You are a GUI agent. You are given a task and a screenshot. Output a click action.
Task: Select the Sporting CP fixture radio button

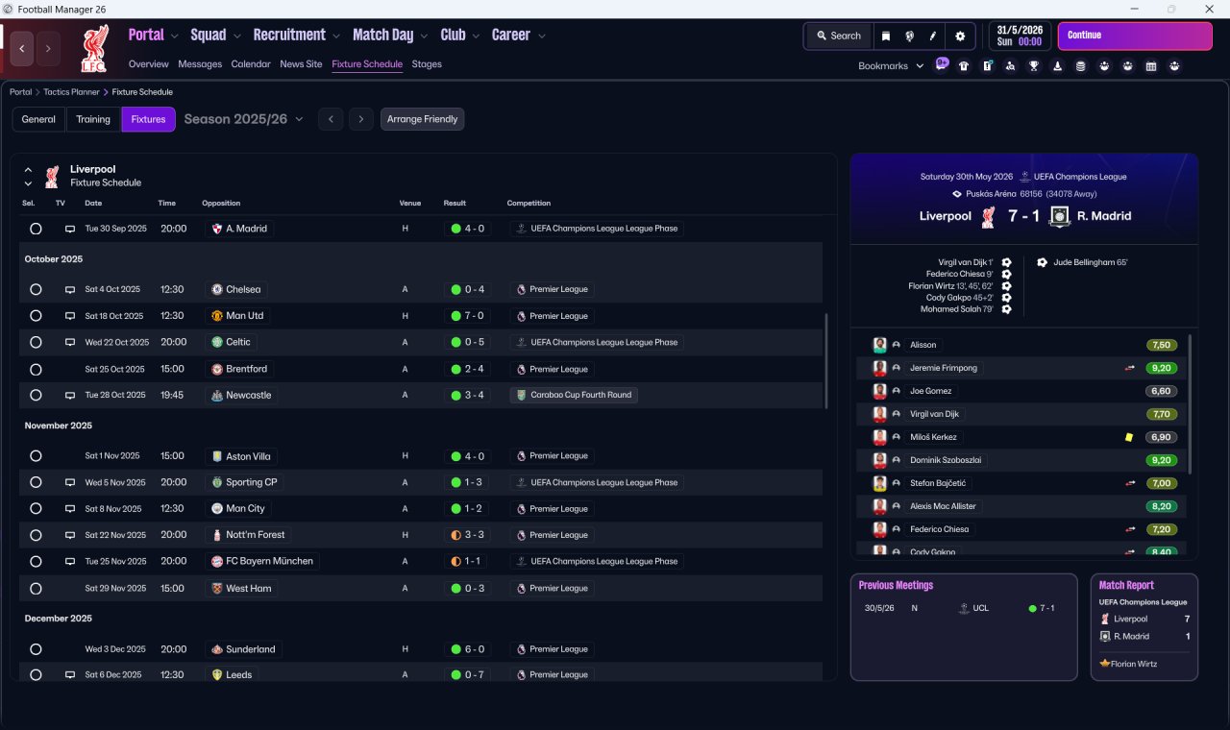(x=36, y=482)
